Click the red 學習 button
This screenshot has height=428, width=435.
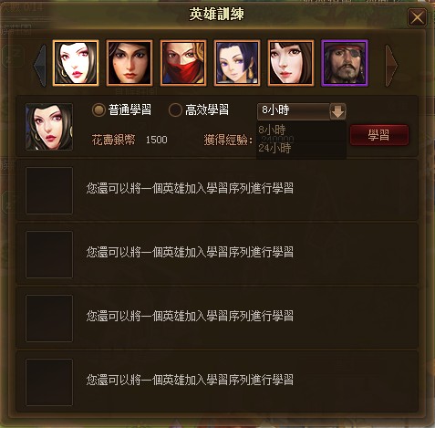378,135
